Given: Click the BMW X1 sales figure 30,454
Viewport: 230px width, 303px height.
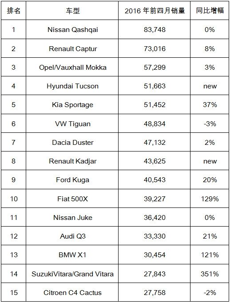Looking at the screenshot, I should click(155, 255).
